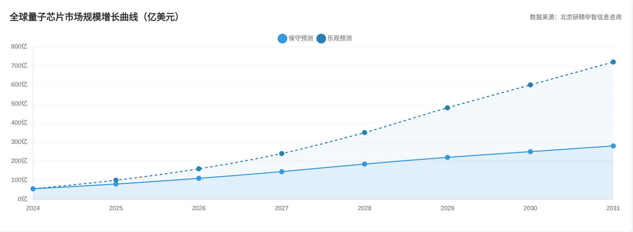Click the 2028 label on the x-axis
This screenshot has width=633, height=232.
pyautogui.click(x=364, y=208)
